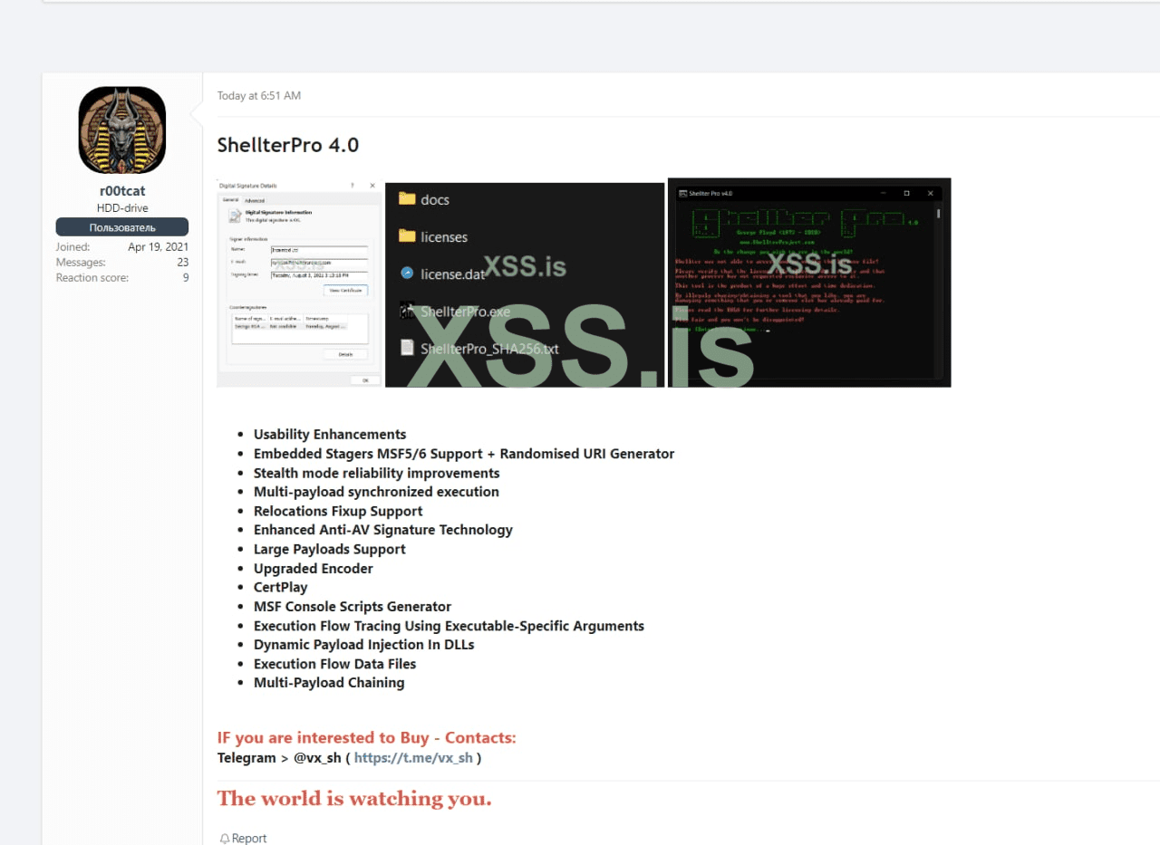Open the Shellter Pro v4.0 console screenshot
This screenshot has width=1160, height=845.
[x=809, y=283]
